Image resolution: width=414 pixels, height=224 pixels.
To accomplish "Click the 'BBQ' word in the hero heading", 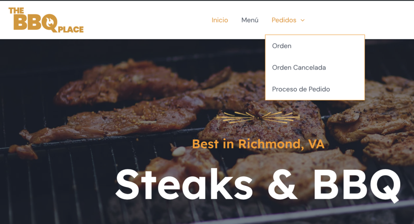I will coord(357,185).
